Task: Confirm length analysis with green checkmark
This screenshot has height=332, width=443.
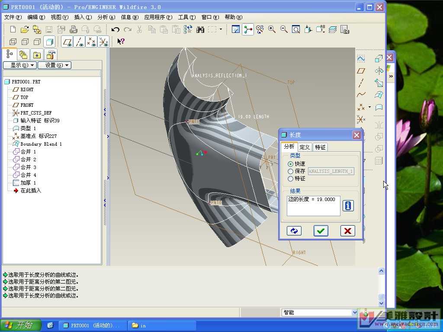Action: point(321,231)
